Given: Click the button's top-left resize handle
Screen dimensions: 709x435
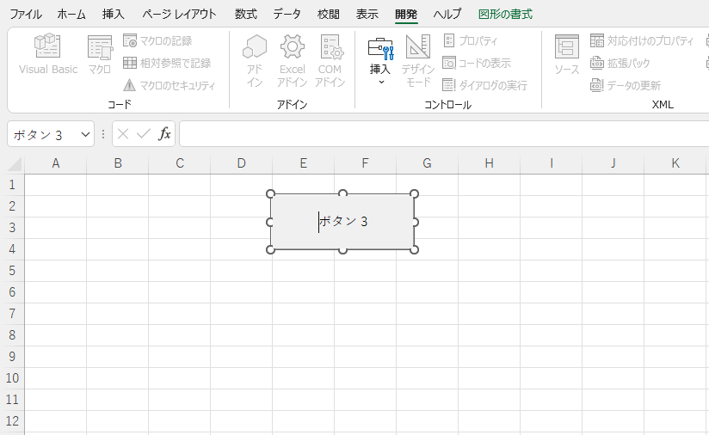Looking at the screenshot, I should [270, 193].
